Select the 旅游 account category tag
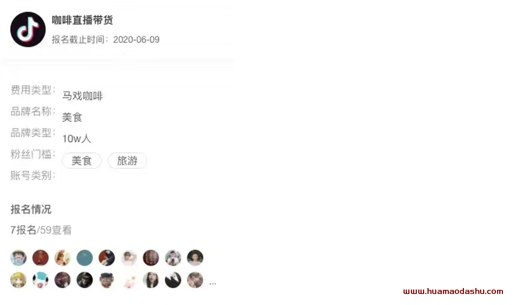514x305 pixels. (x=127, y=161)
